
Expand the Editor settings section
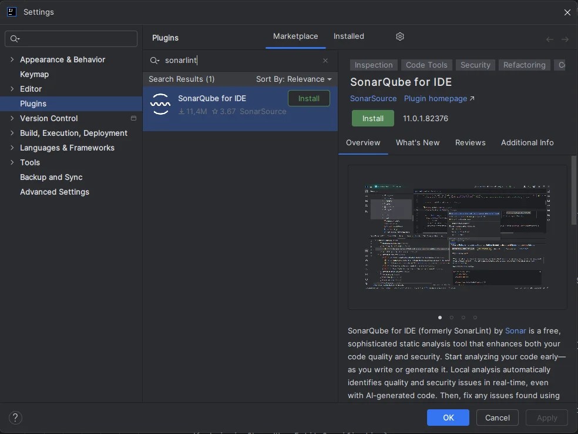(12, 89)
